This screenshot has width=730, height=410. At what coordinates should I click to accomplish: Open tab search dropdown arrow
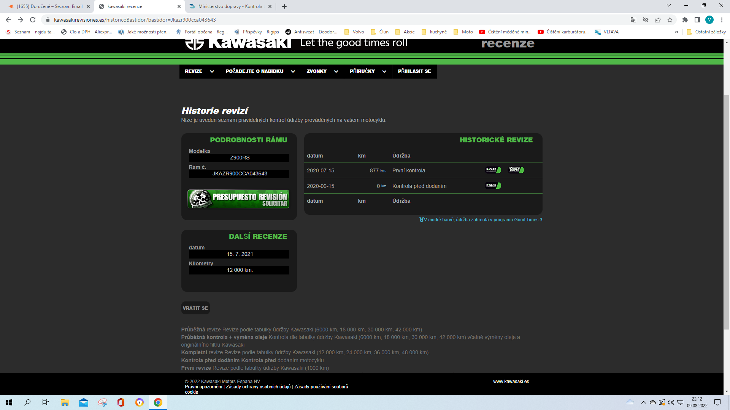(x=669, y=5)
